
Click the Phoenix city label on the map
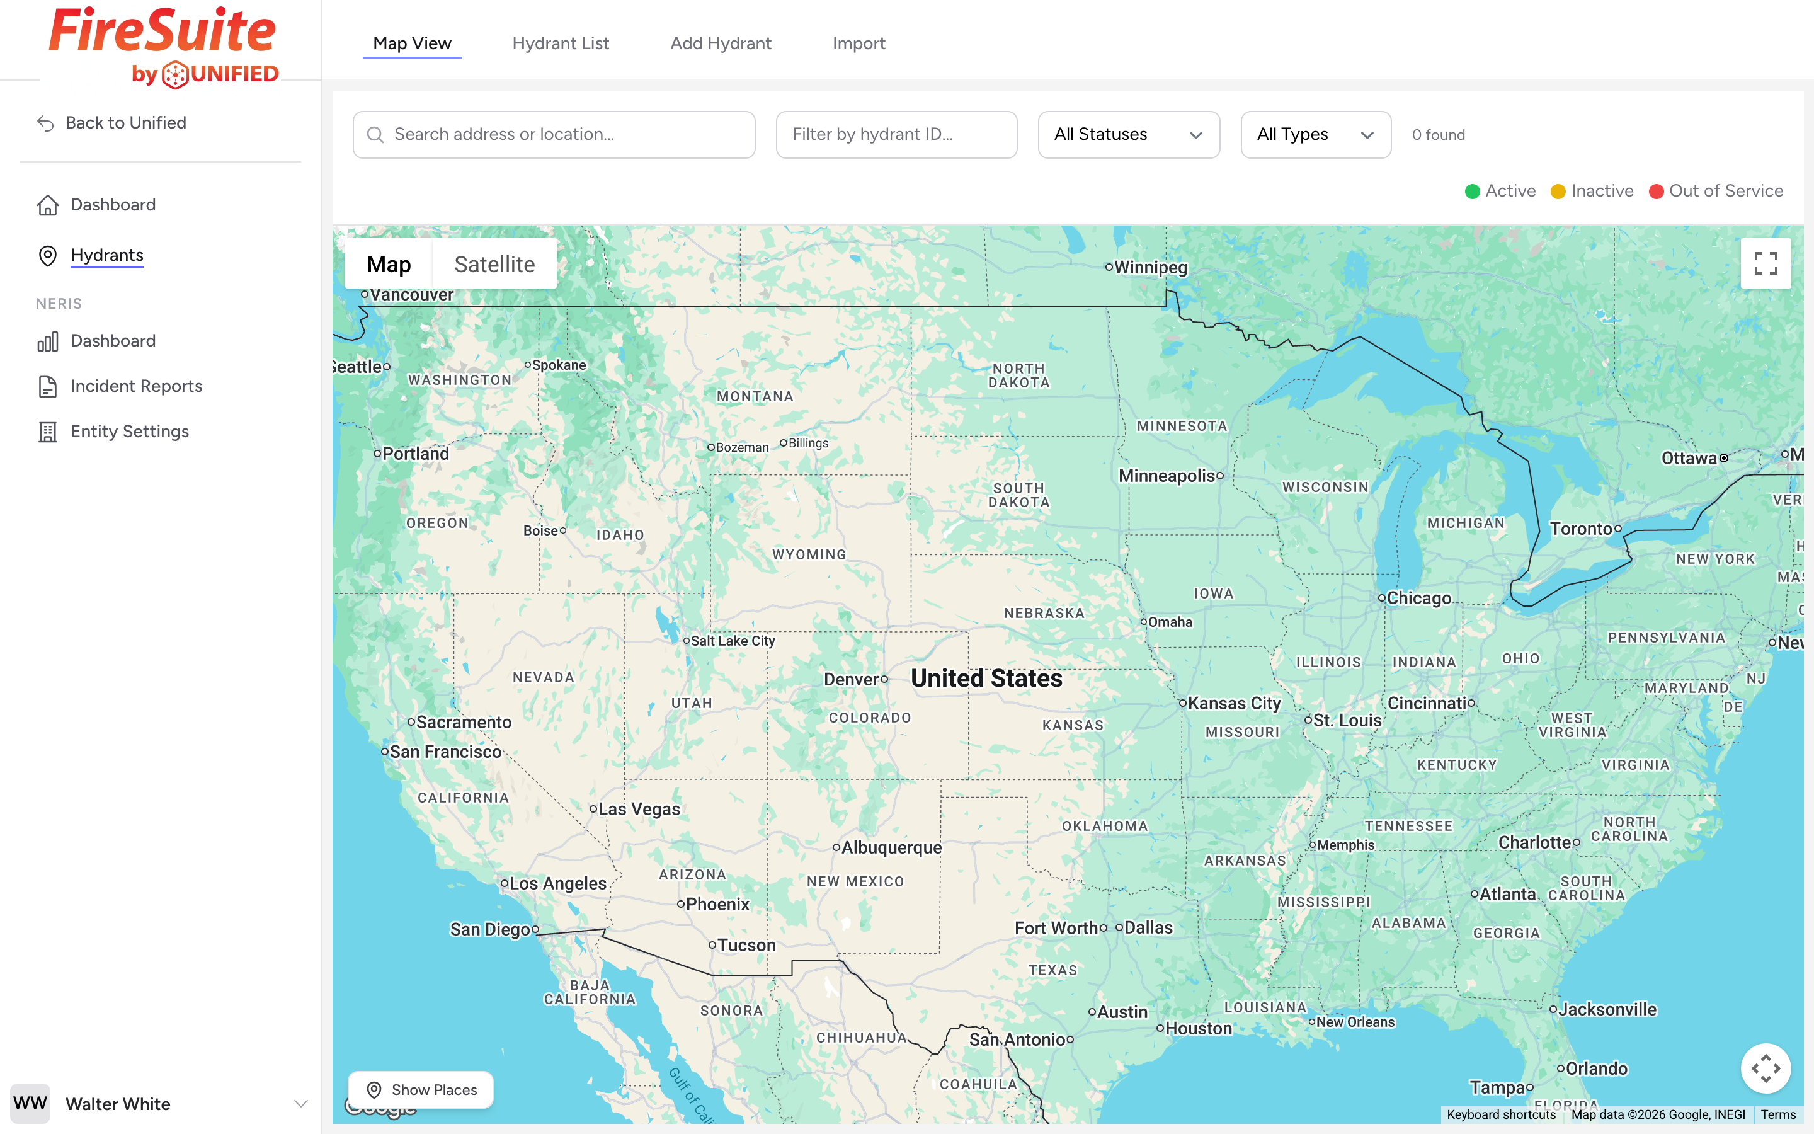tap(717, 905)
